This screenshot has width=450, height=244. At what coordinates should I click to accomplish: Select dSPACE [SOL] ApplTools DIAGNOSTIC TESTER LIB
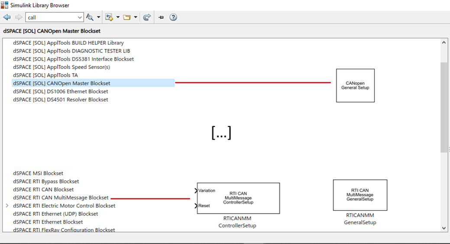tap(71, 51)
